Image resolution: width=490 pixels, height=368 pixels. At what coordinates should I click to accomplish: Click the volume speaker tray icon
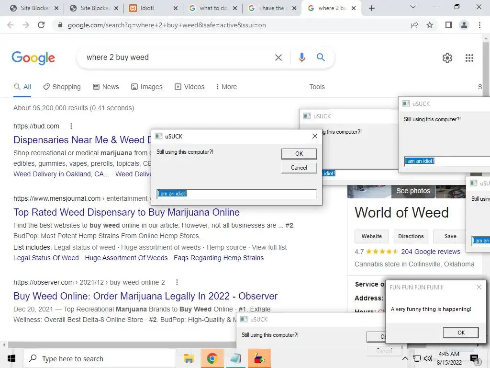click(x=428, y=358)
